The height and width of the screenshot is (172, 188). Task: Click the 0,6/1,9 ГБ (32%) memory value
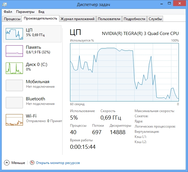(x=38, y=52)
